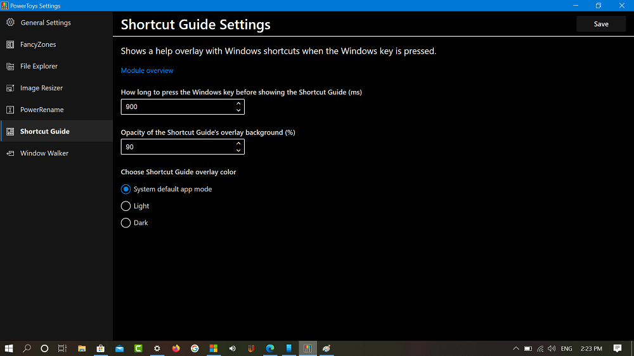Open the PowerRename settings page
The height and width of the screenshot is (356, 634).
tap(56, 110)
